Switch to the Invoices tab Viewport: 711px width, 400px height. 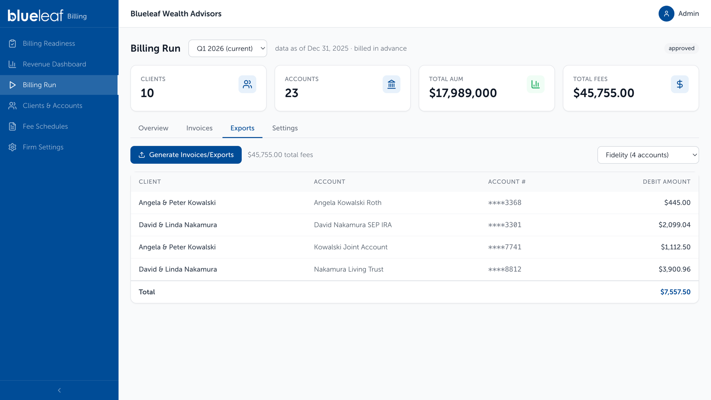point(199,128)
